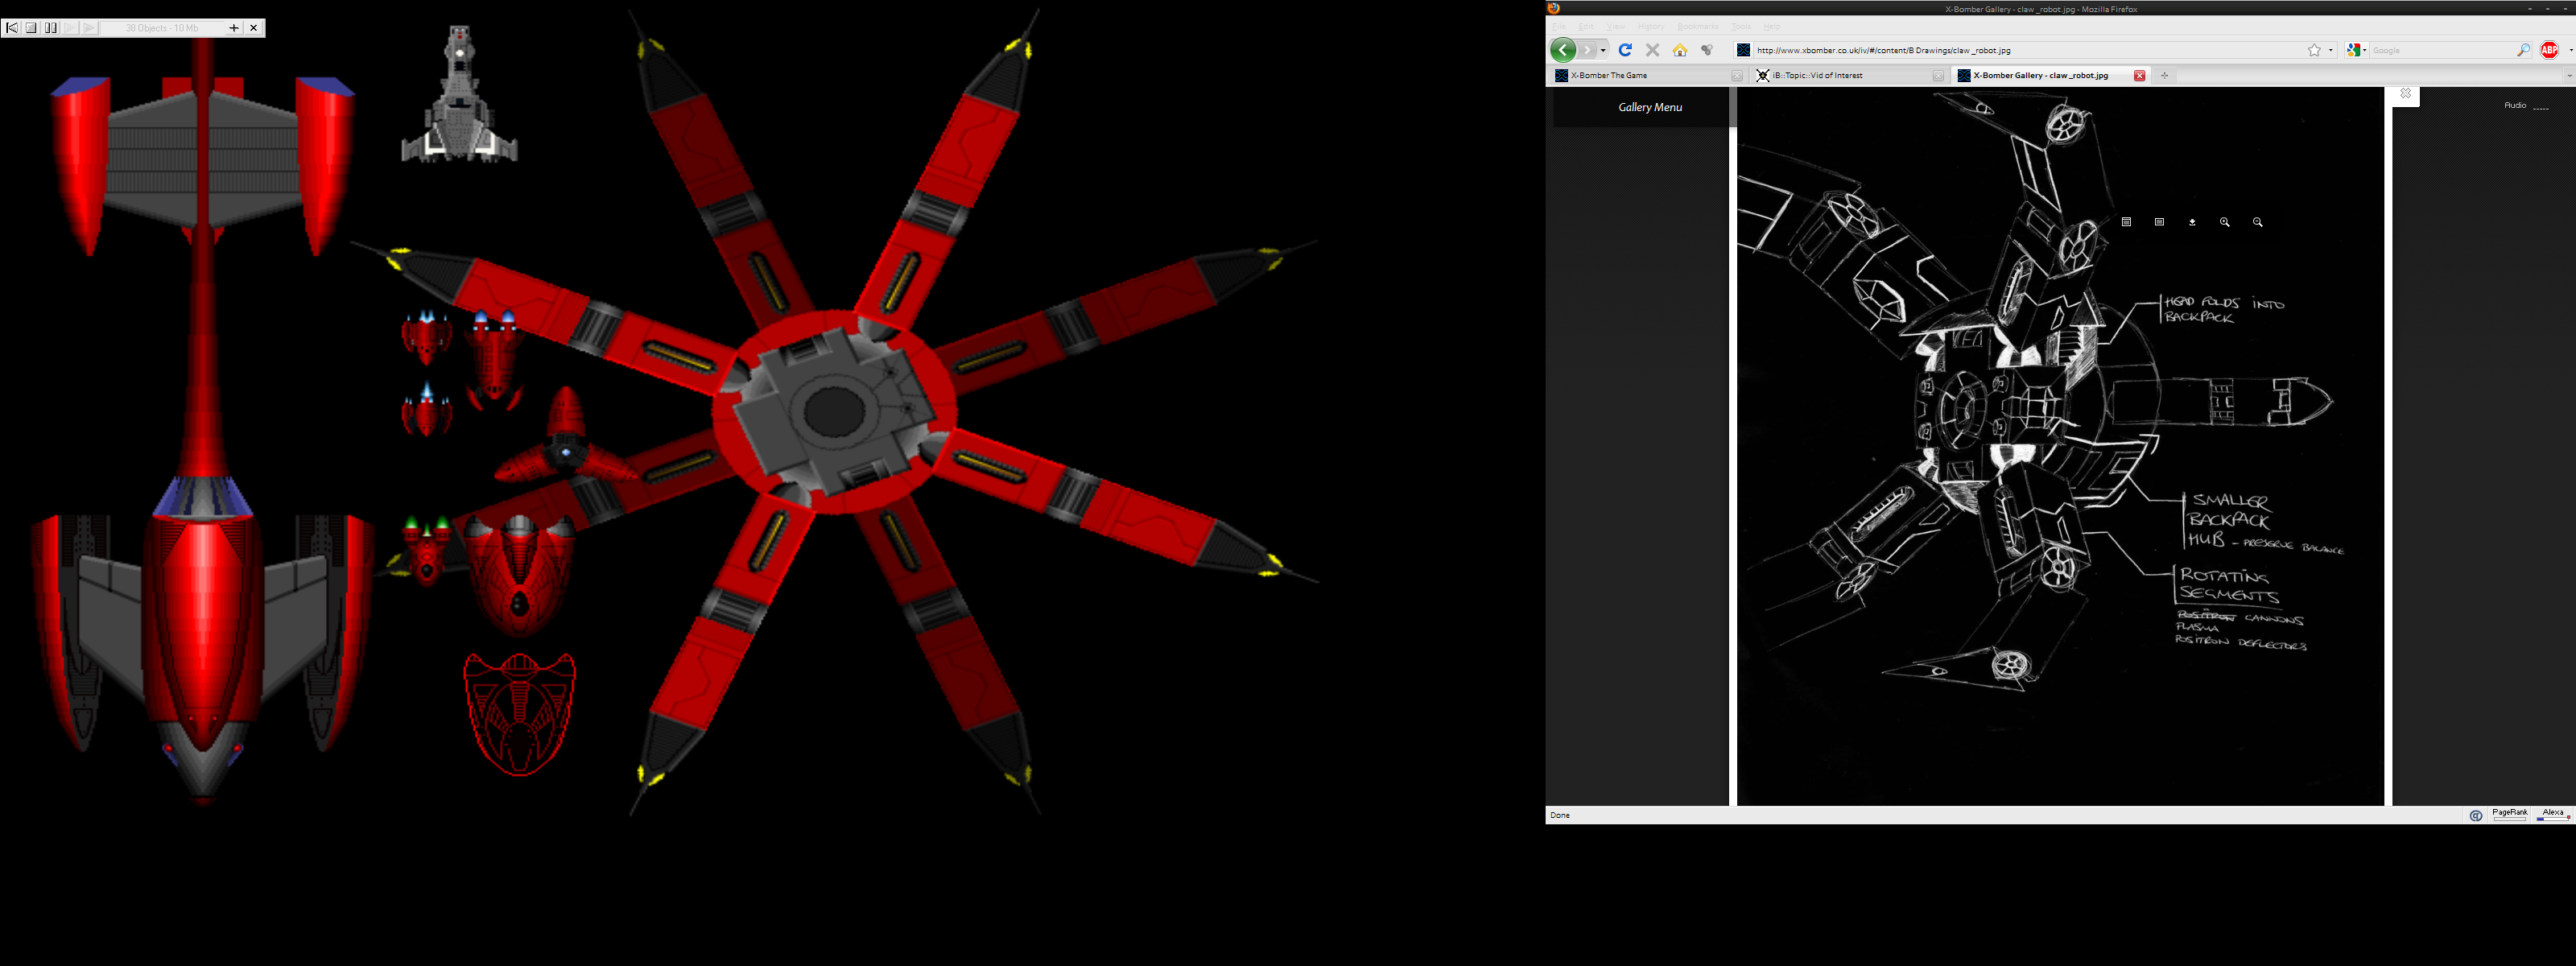Pause playback in the sprite toolbar
This screenshot has width=2576, height=966.
tap(51, 28)
